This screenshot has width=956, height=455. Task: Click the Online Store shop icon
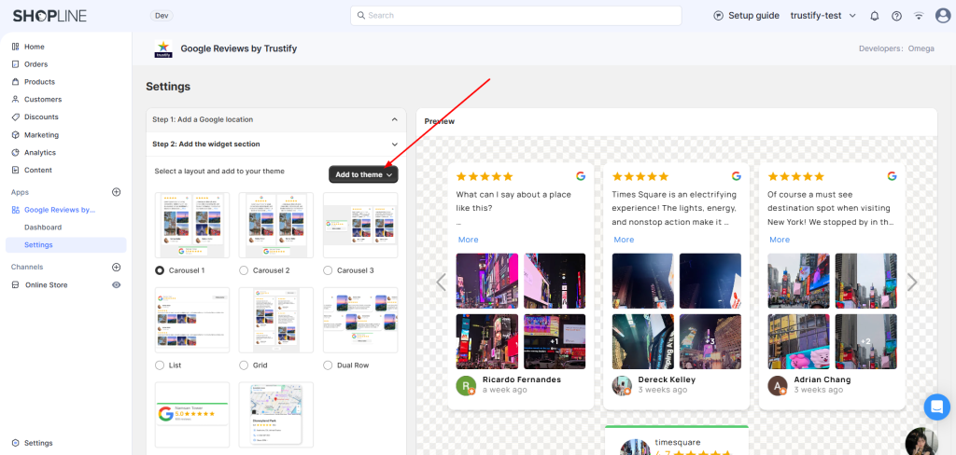click(15, 285)
